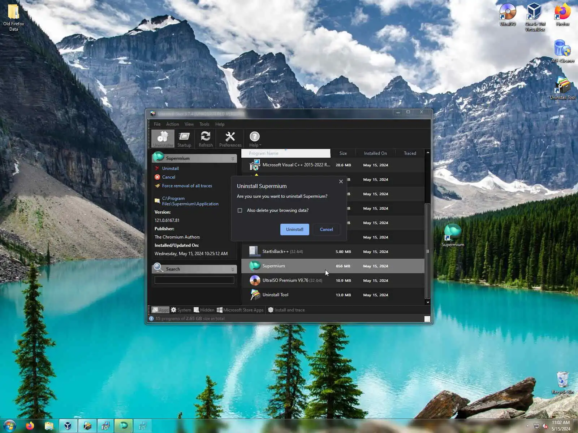The height and width of the screenshot is (433, 578).
Task: Click the muted volume tray icon
Action: [x=545, y=426]
